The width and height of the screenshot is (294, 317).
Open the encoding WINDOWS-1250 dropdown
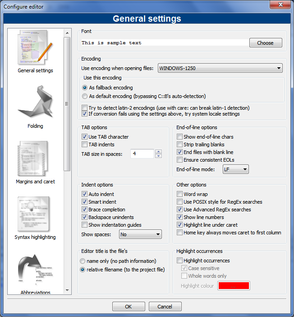point(220,69)
